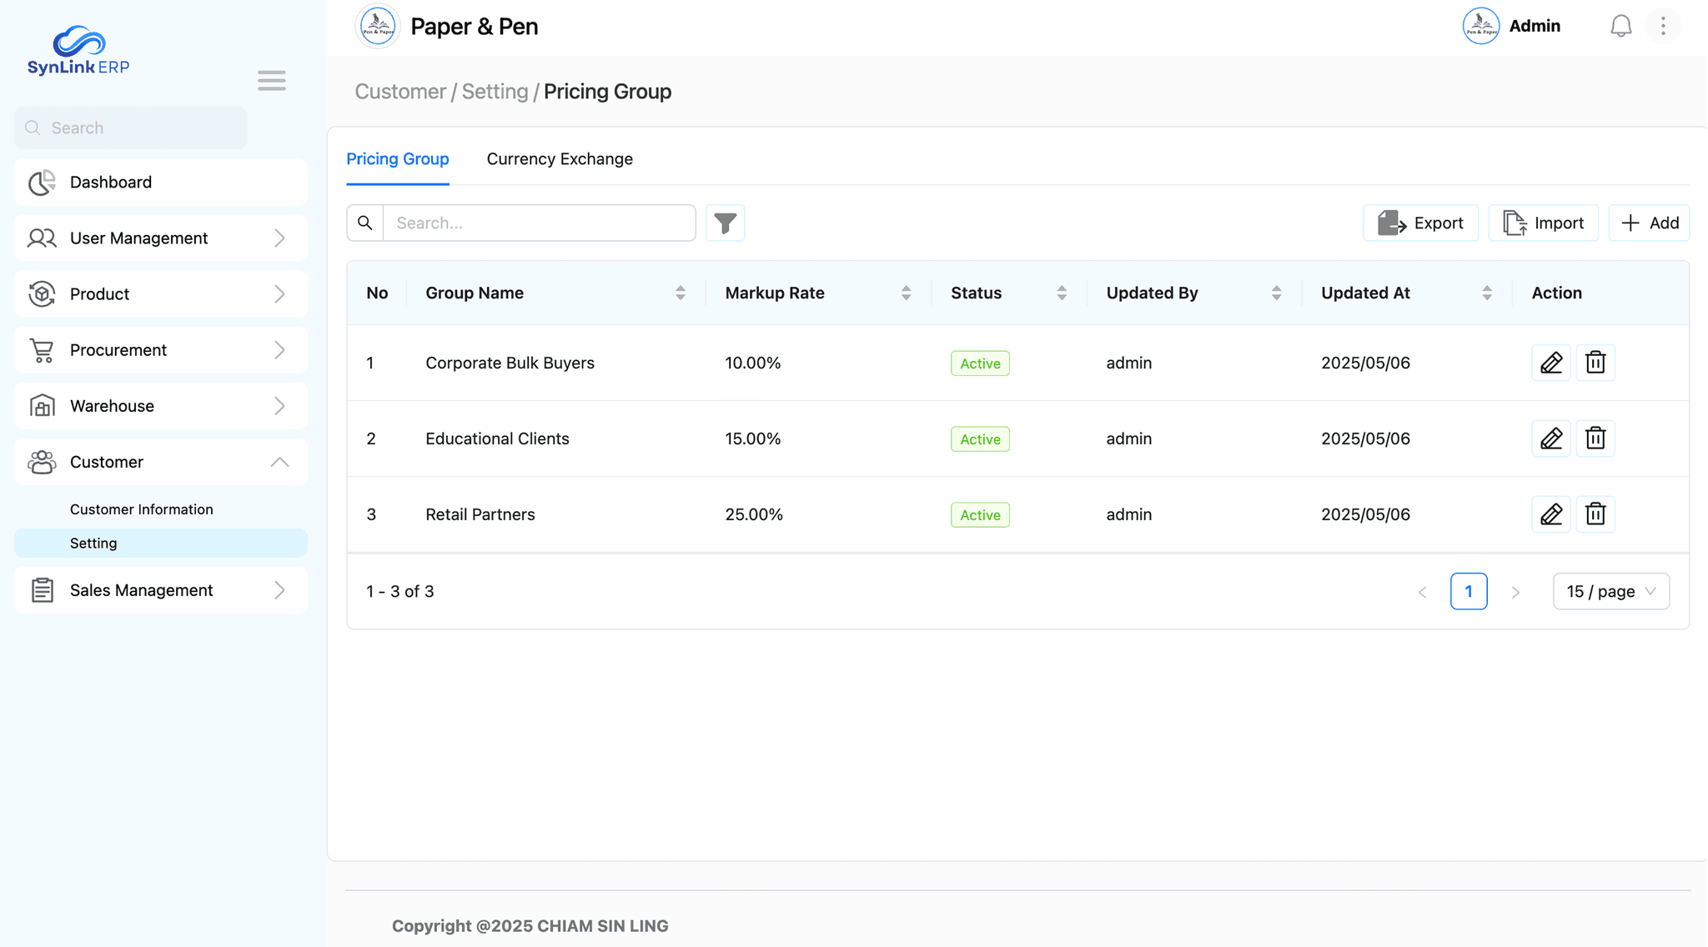The height and width of the screenshot is (947, 1708).
Task: Click the Add button
Action: click(1648, 223)
